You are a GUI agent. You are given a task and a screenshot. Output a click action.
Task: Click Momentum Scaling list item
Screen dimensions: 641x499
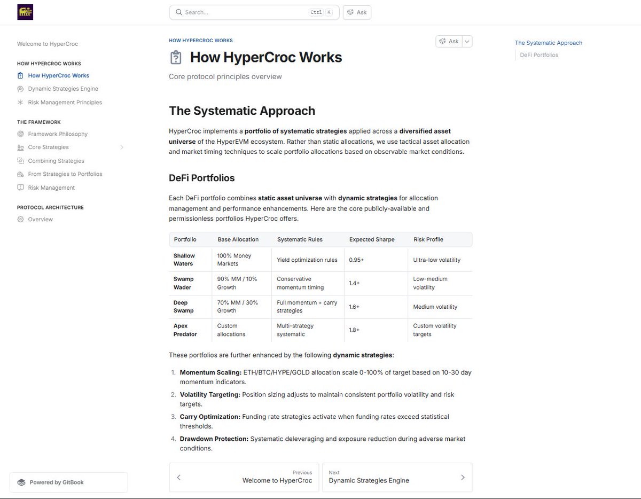[x=325, y=377]
